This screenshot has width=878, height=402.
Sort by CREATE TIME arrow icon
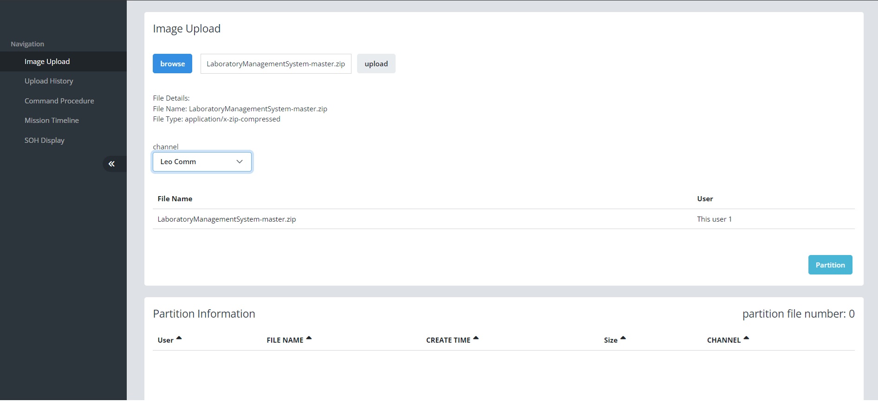pyautogui.click(x=476, y=338)
